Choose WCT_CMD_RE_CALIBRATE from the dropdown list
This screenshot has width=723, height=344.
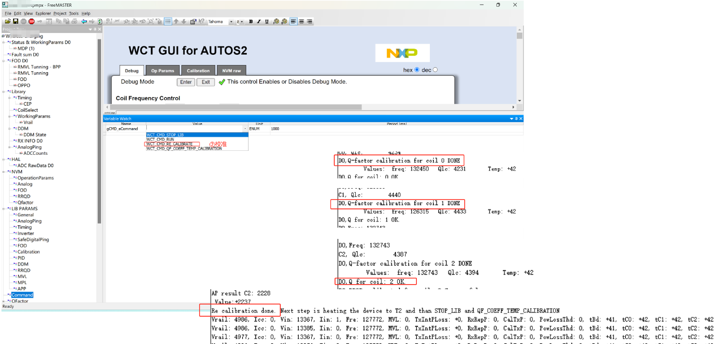click(x=169, y=144)
